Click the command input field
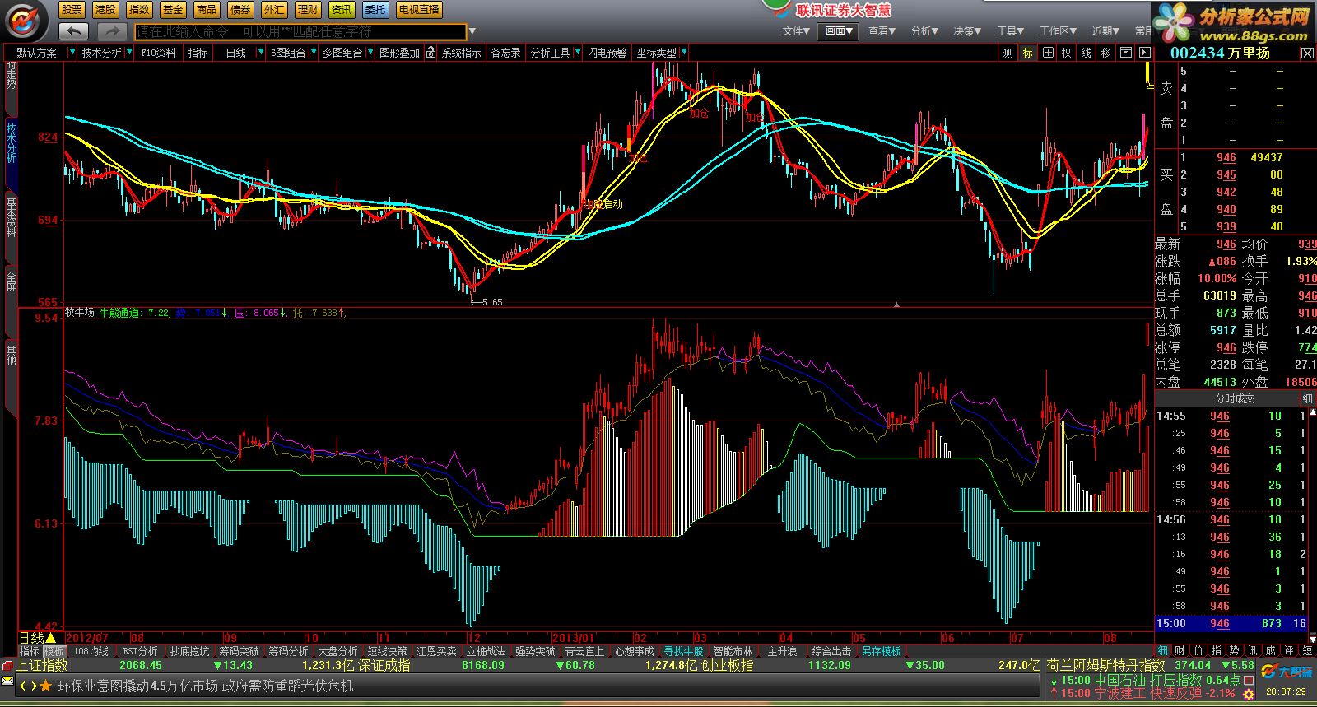 pyautogui.click(x=300, y=31)
